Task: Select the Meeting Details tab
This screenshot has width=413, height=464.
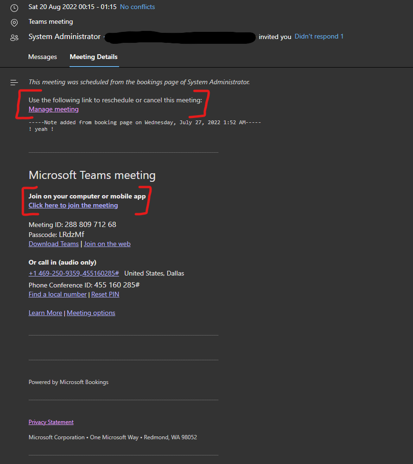Action: tap(94, 57)
